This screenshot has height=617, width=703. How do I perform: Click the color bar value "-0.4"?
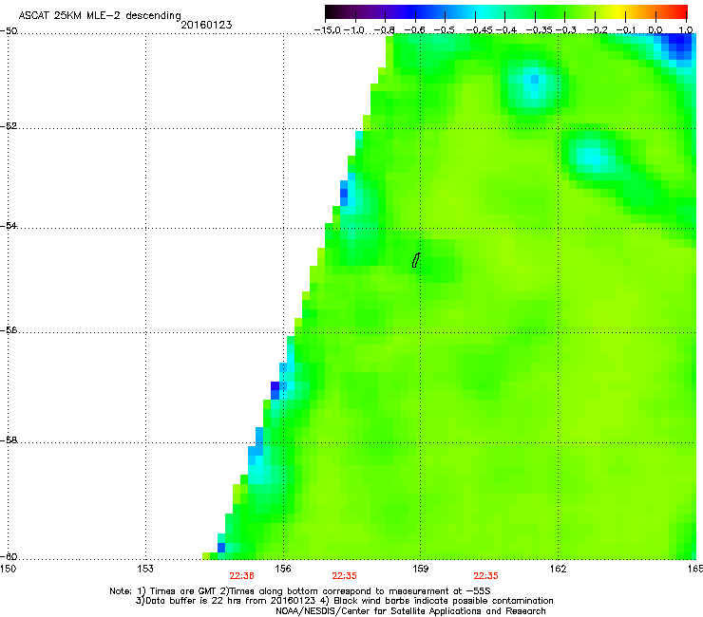coord(506,30)
